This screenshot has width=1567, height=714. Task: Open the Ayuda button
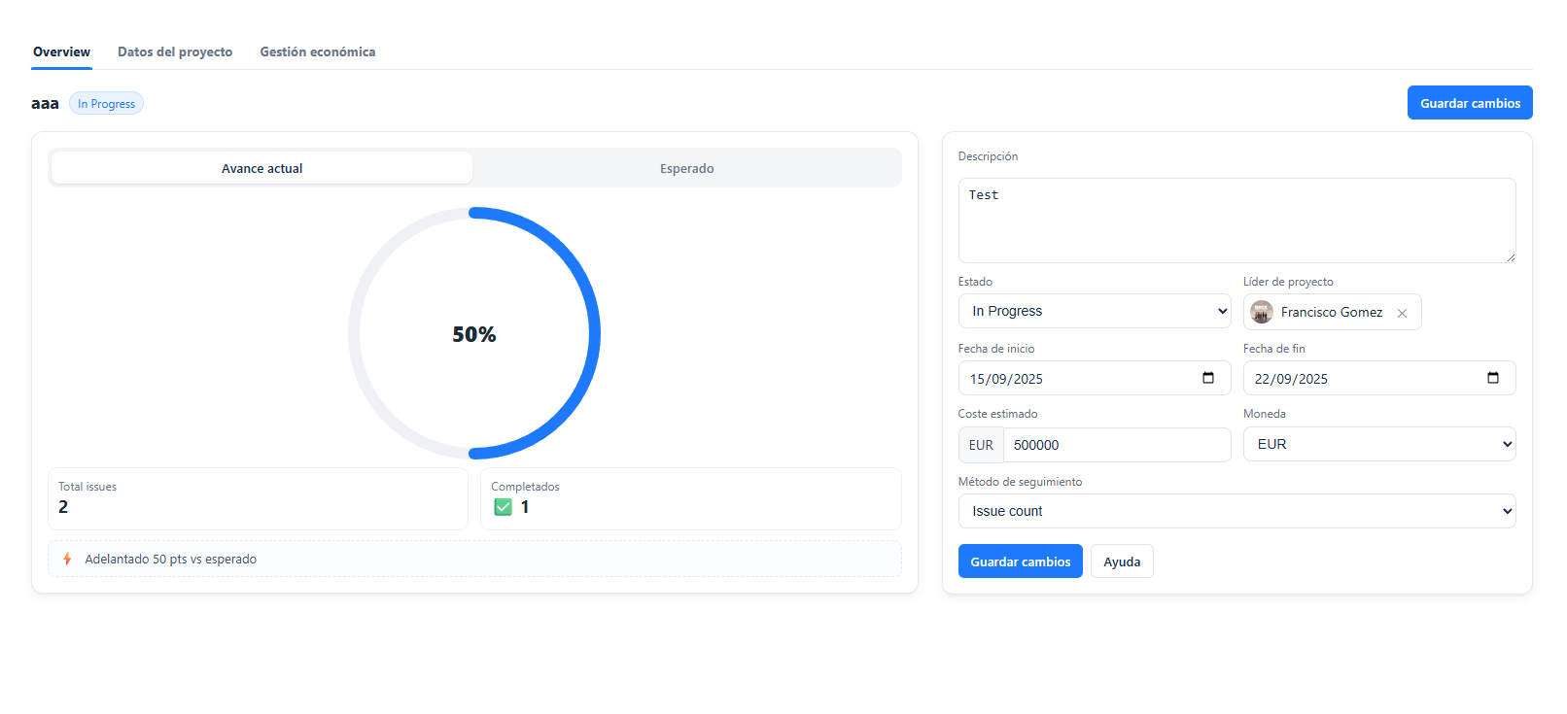1122,561
